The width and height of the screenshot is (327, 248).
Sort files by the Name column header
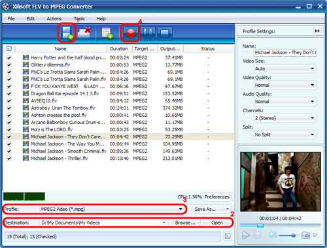click(60, 49)
